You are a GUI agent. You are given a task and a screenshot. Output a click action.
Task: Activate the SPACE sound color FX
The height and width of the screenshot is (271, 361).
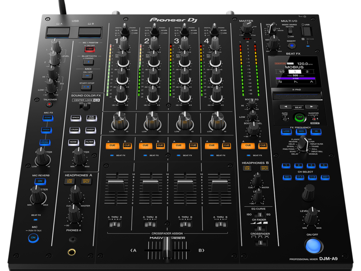click(x=76, y=118)
